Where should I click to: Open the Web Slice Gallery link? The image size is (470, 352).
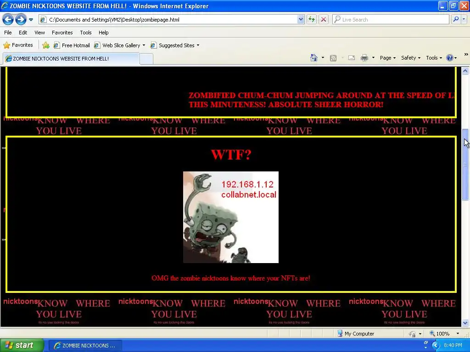tap(117, 45)
